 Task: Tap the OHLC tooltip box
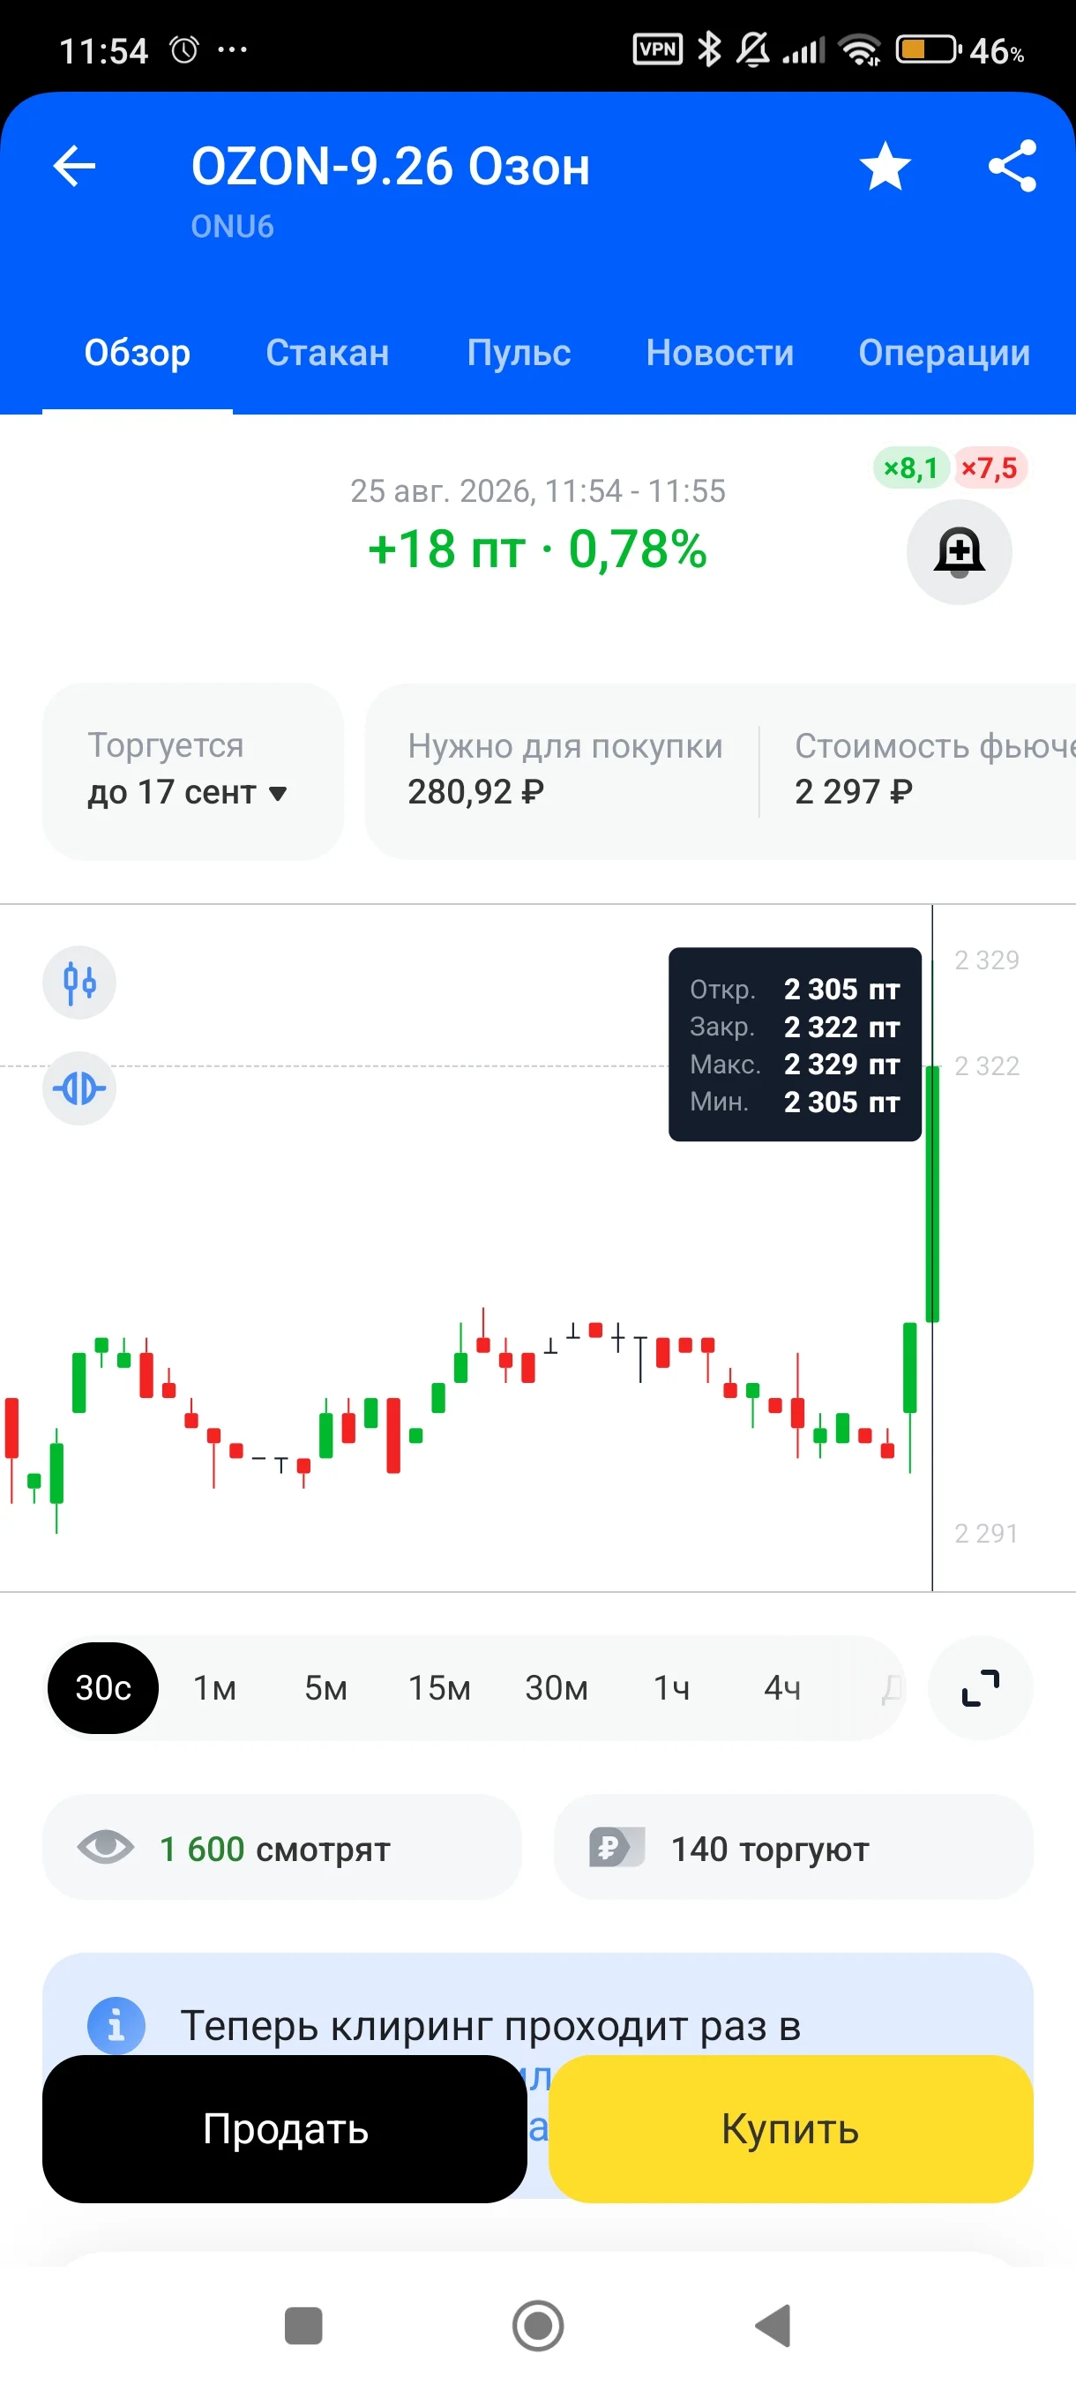795,1044
